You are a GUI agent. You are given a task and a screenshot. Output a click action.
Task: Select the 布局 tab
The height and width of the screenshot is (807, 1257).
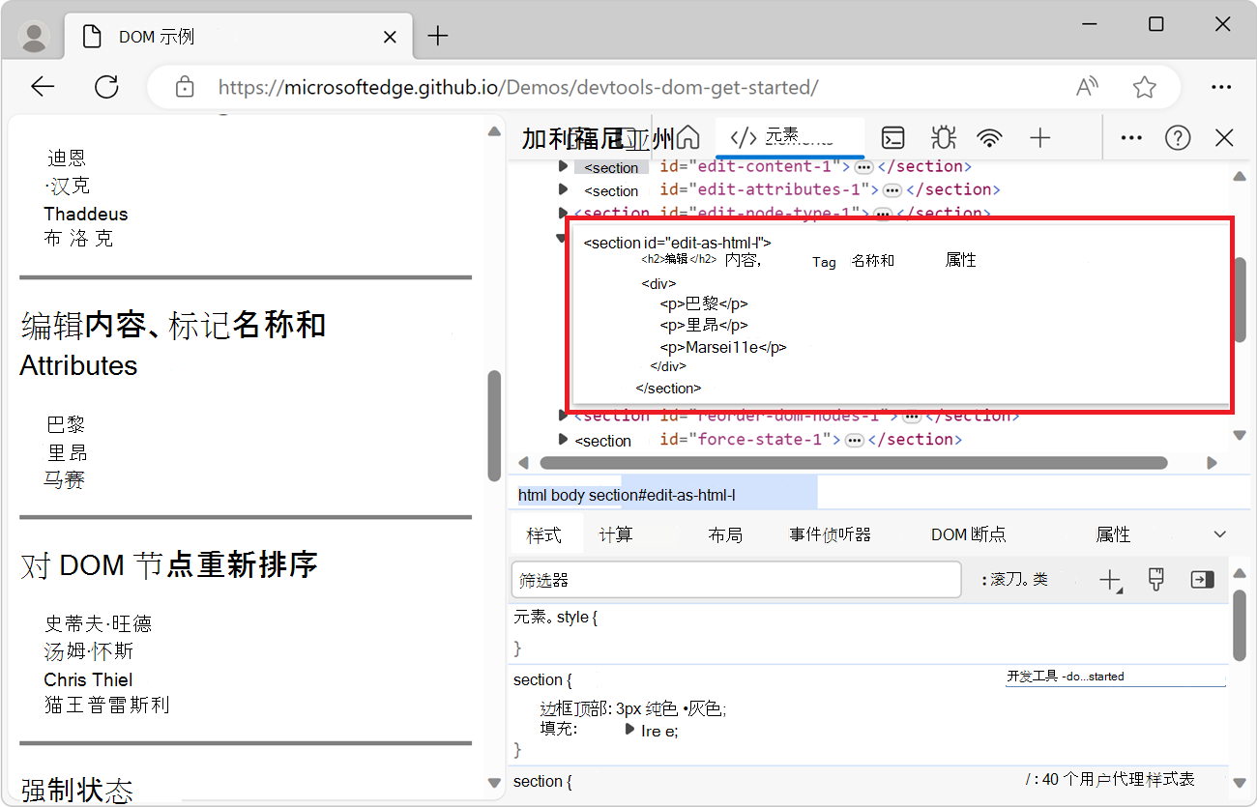[x=725, y=534]
